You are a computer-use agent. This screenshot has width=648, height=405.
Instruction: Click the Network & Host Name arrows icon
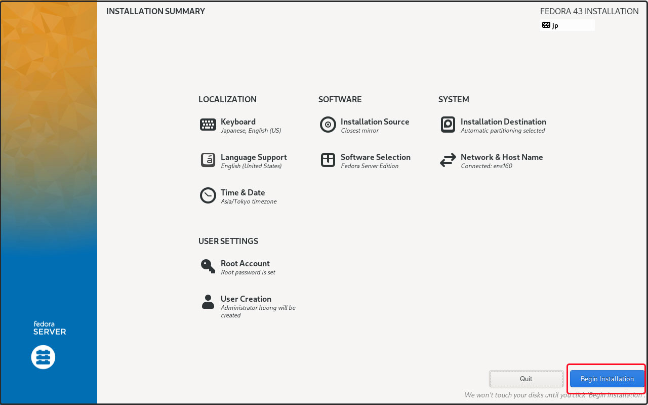coord(448,160)
